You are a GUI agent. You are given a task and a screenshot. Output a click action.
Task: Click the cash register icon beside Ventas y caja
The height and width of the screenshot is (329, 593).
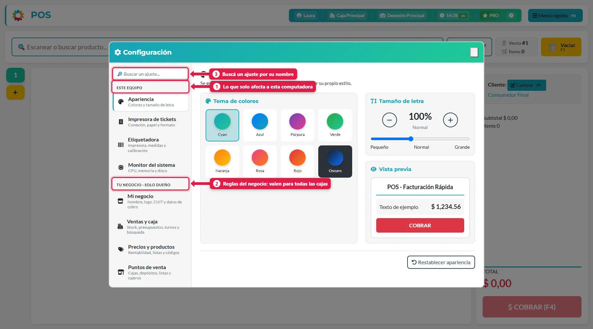[x=120, y=227]
